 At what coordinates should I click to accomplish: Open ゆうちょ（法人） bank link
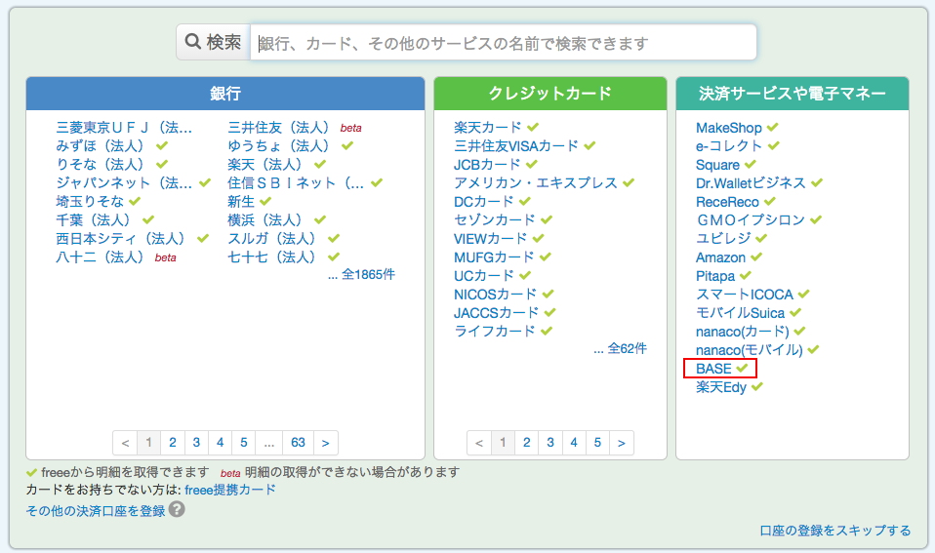coord(278,146)
